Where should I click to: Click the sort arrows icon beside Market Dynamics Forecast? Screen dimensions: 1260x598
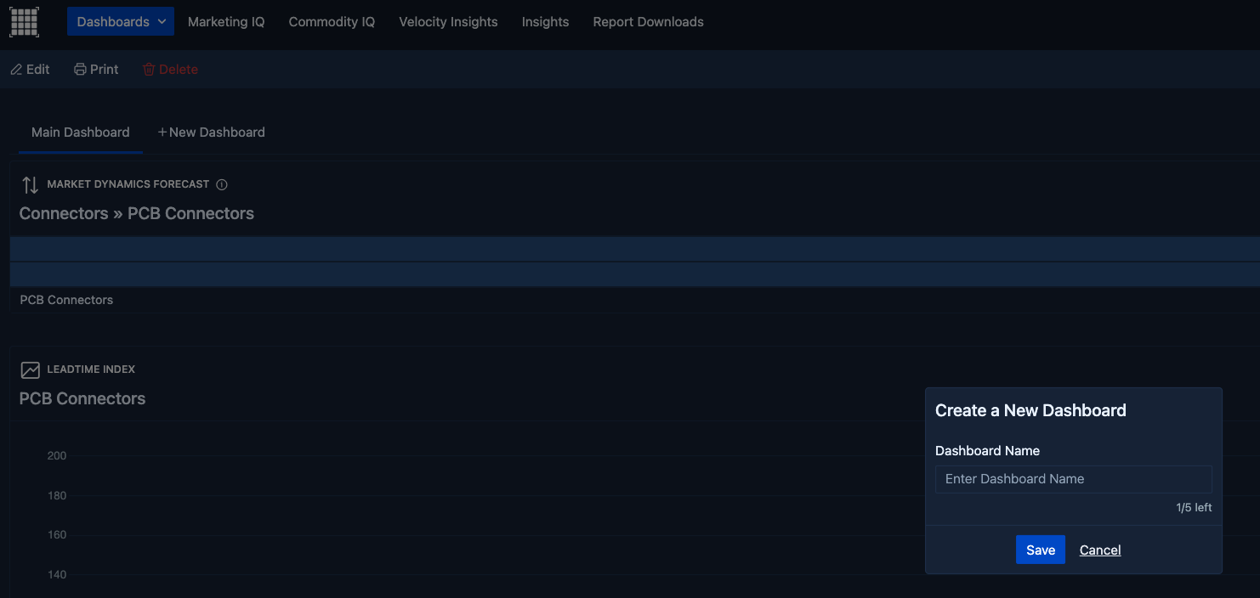[x=28, y=183]
